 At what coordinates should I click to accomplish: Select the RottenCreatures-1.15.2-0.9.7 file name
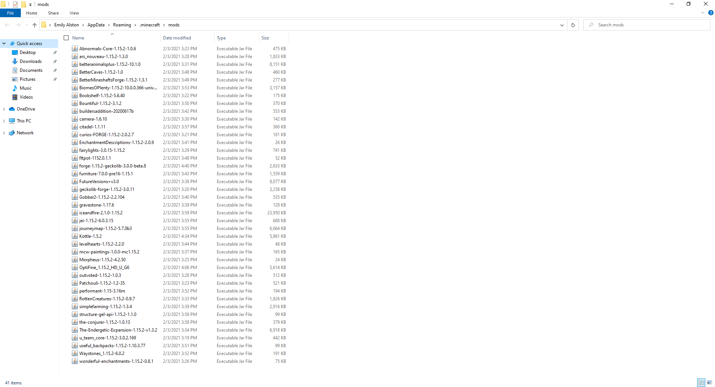tap(107, 299)
